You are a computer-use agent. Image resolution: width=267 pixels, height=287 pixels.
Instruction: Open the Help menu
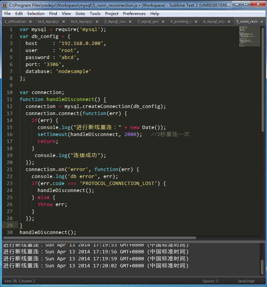(x=155, y=14)
